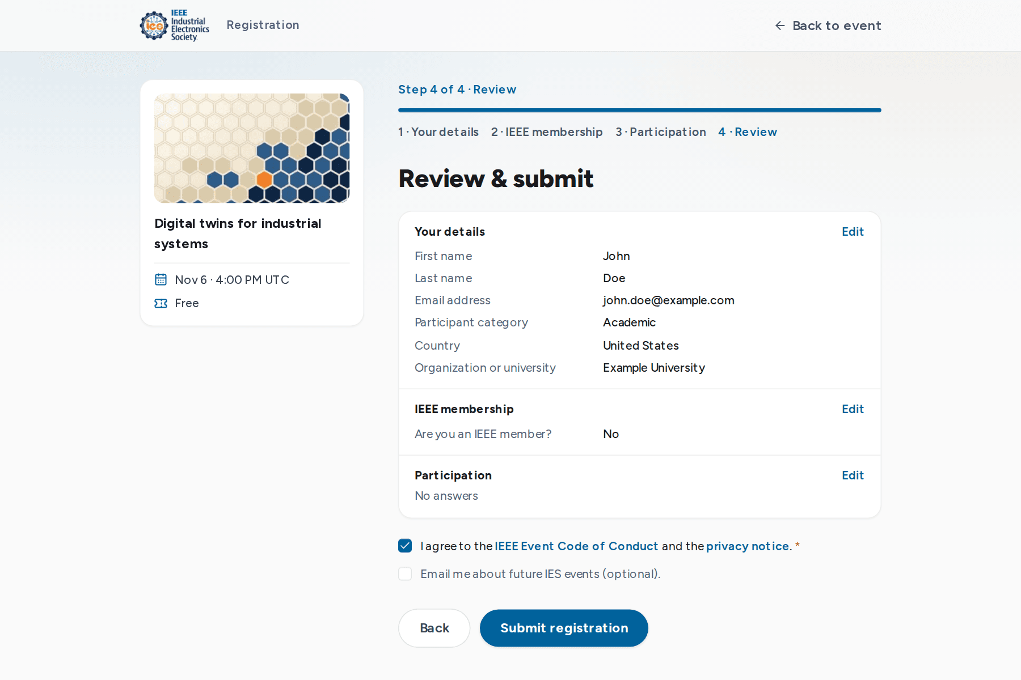The height and width of the screenshot is (680, 1021).
Task: Click the Free price label
Action: 187,303
